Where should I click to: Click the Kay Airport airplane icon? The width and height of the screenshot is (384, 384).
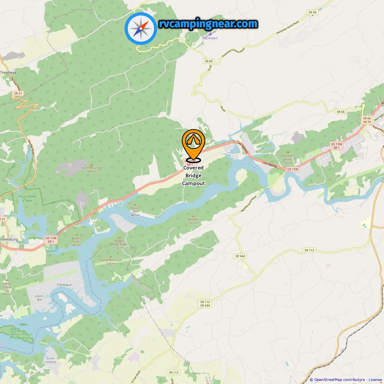click(x=211, y=34)
